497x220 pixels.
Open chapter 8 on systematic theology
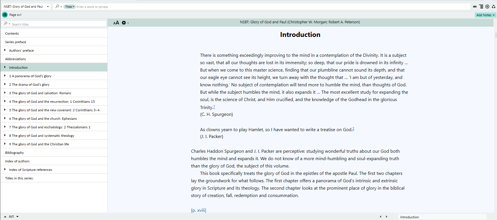click(54, 135)
